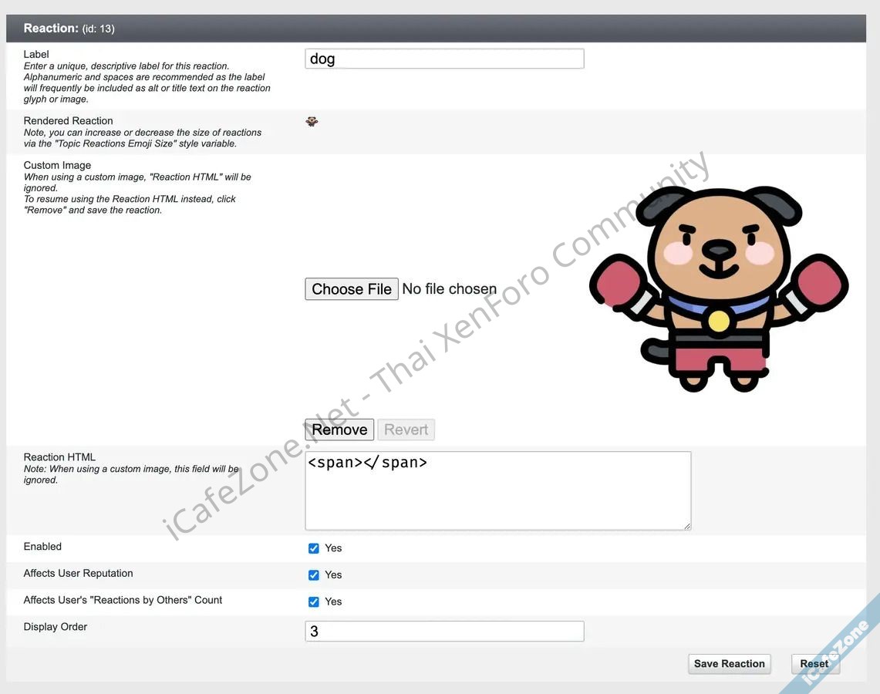
Task: Toggle the Affects User Reputation checkbox
Action: [x=314, y=575]
